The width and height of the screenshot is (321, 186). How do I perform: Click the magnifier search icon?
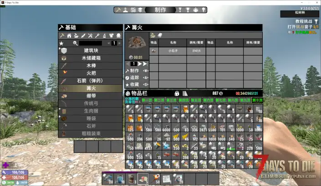click(75, 43)
